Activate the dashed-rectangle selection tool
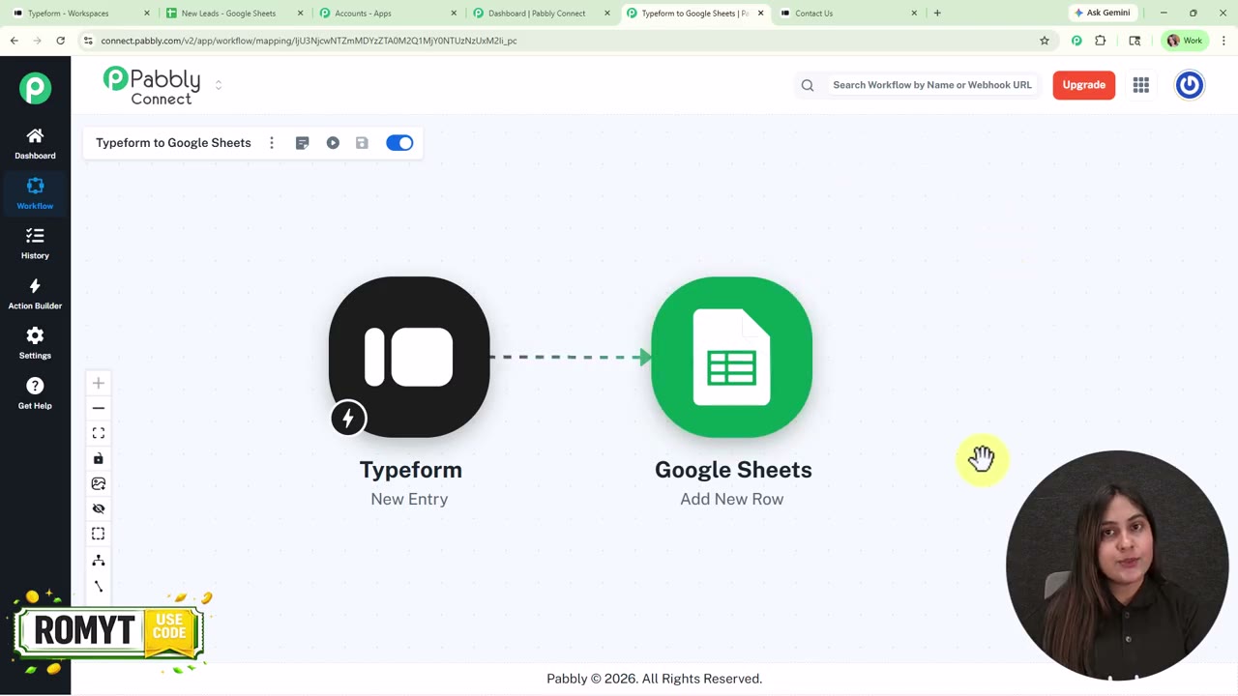The image size is (1238, 696). tap(98, 534)
